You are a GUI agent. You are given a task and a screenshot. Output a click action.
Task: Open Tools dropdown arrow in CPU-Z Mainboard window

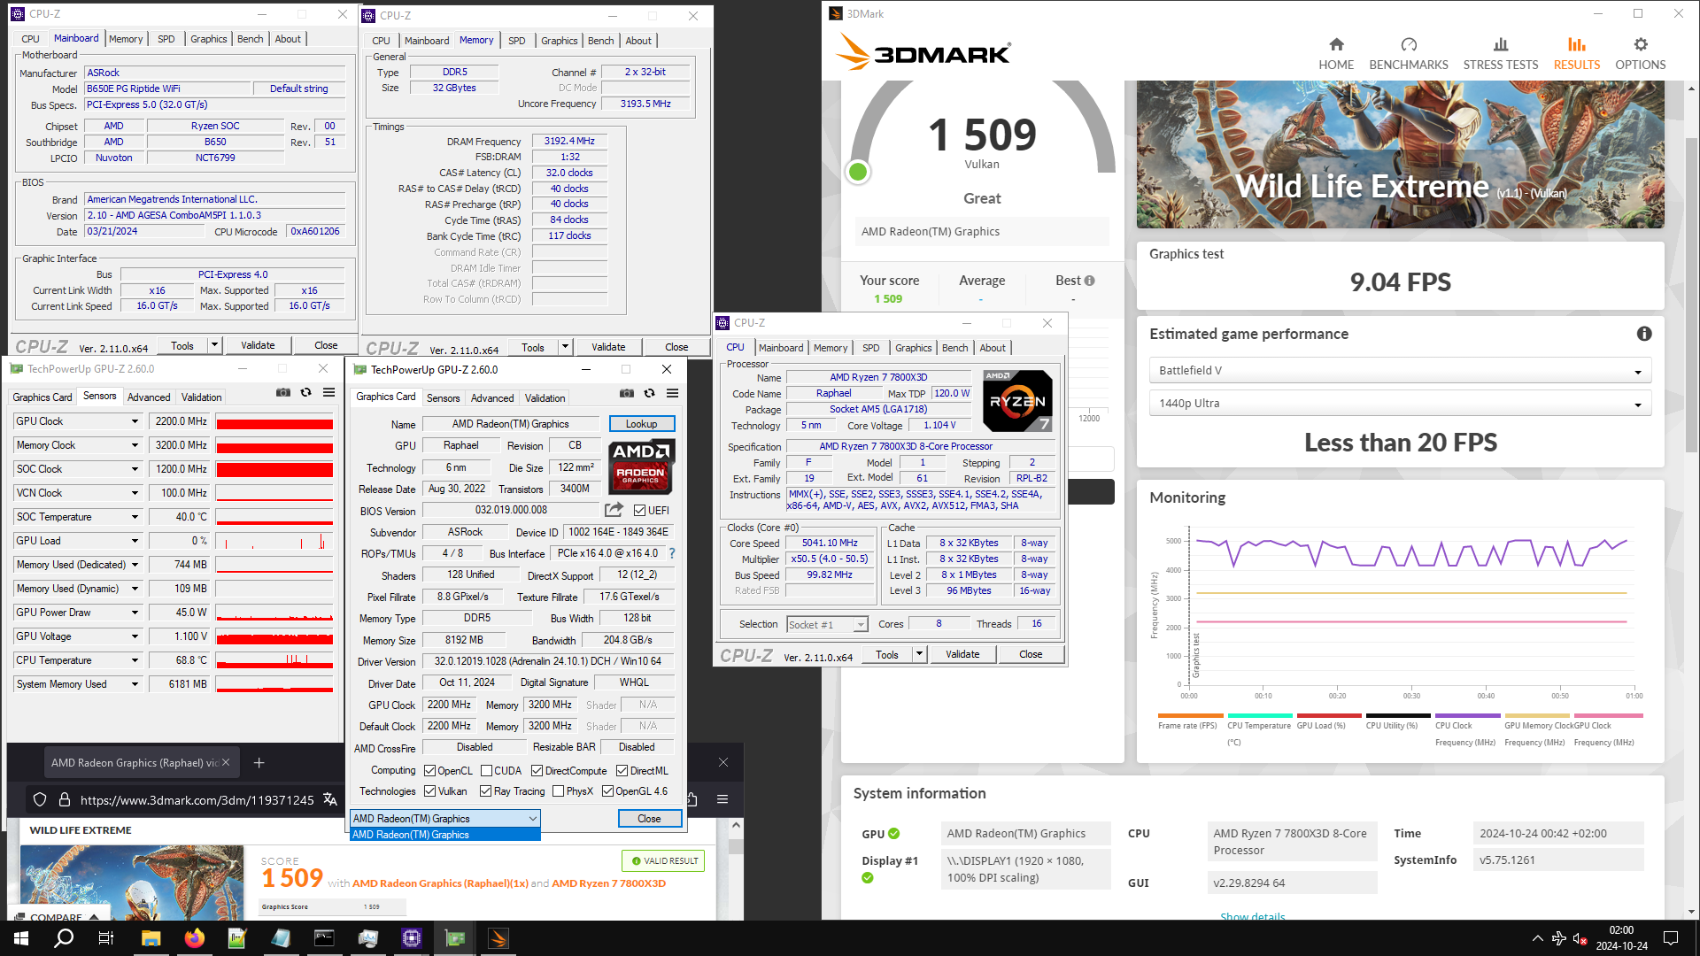pos(214,345)
